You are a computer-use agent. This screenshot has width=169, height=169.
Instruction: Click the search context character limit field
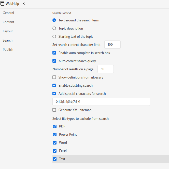(112, 45)
